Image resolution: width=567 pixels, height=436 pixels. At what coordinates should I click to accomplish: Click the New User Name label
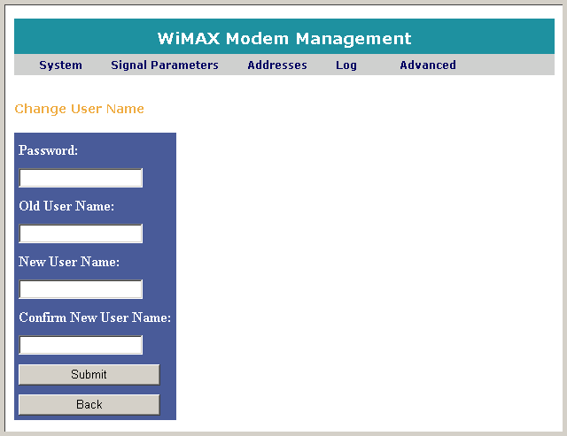[69, 262]
